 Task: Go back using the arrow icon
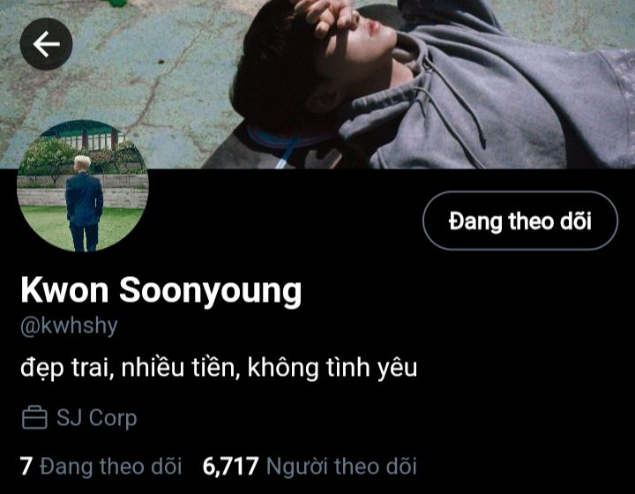click(x=46, y=44)
